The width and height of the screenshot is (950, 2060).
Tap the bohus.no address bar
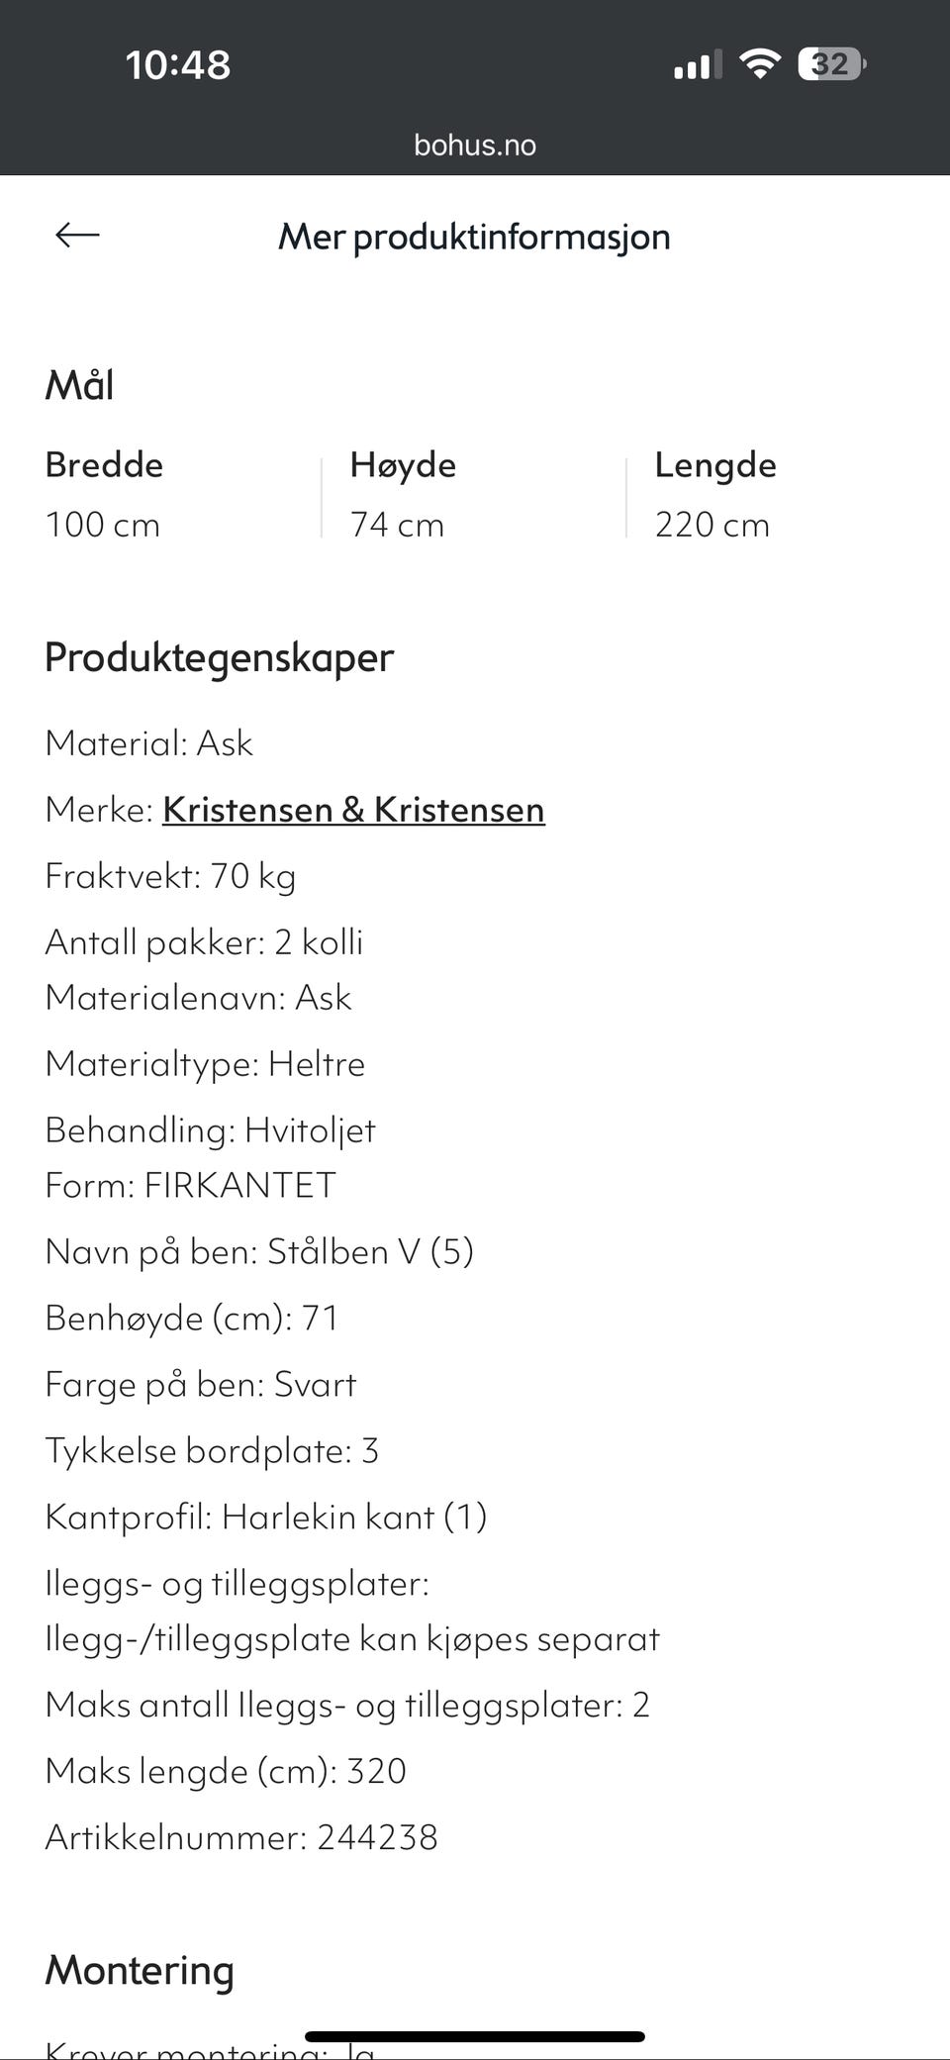(x=475, y=145)
